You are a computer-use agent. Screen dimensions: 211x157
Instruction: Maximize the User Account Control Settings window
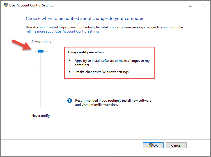(x=191, y=5)
